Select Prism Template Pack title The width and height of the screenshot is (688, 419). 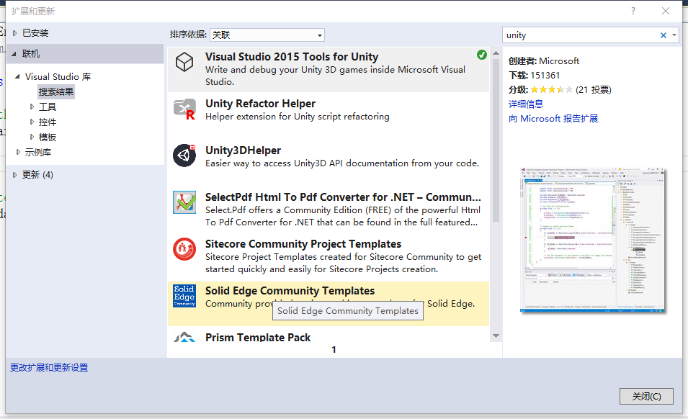tap(258, 338)
